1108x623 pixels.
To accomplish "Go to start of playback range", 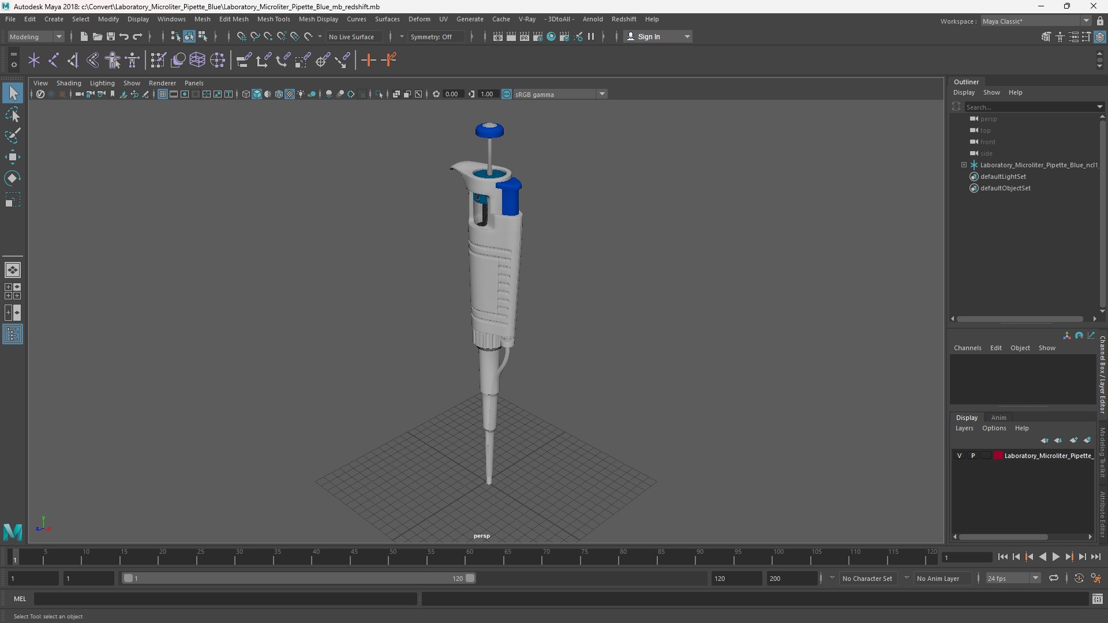I will pos(1002,557).
